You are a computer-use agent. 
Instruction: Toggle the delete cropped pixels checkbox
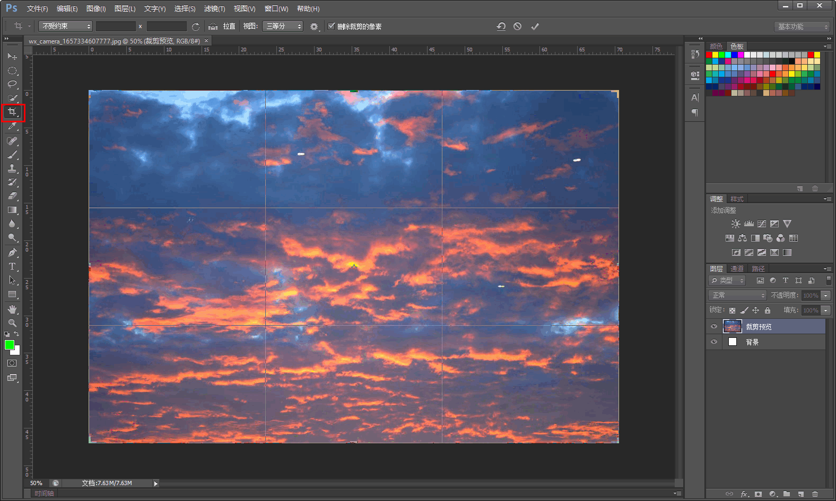click(332, 26)
